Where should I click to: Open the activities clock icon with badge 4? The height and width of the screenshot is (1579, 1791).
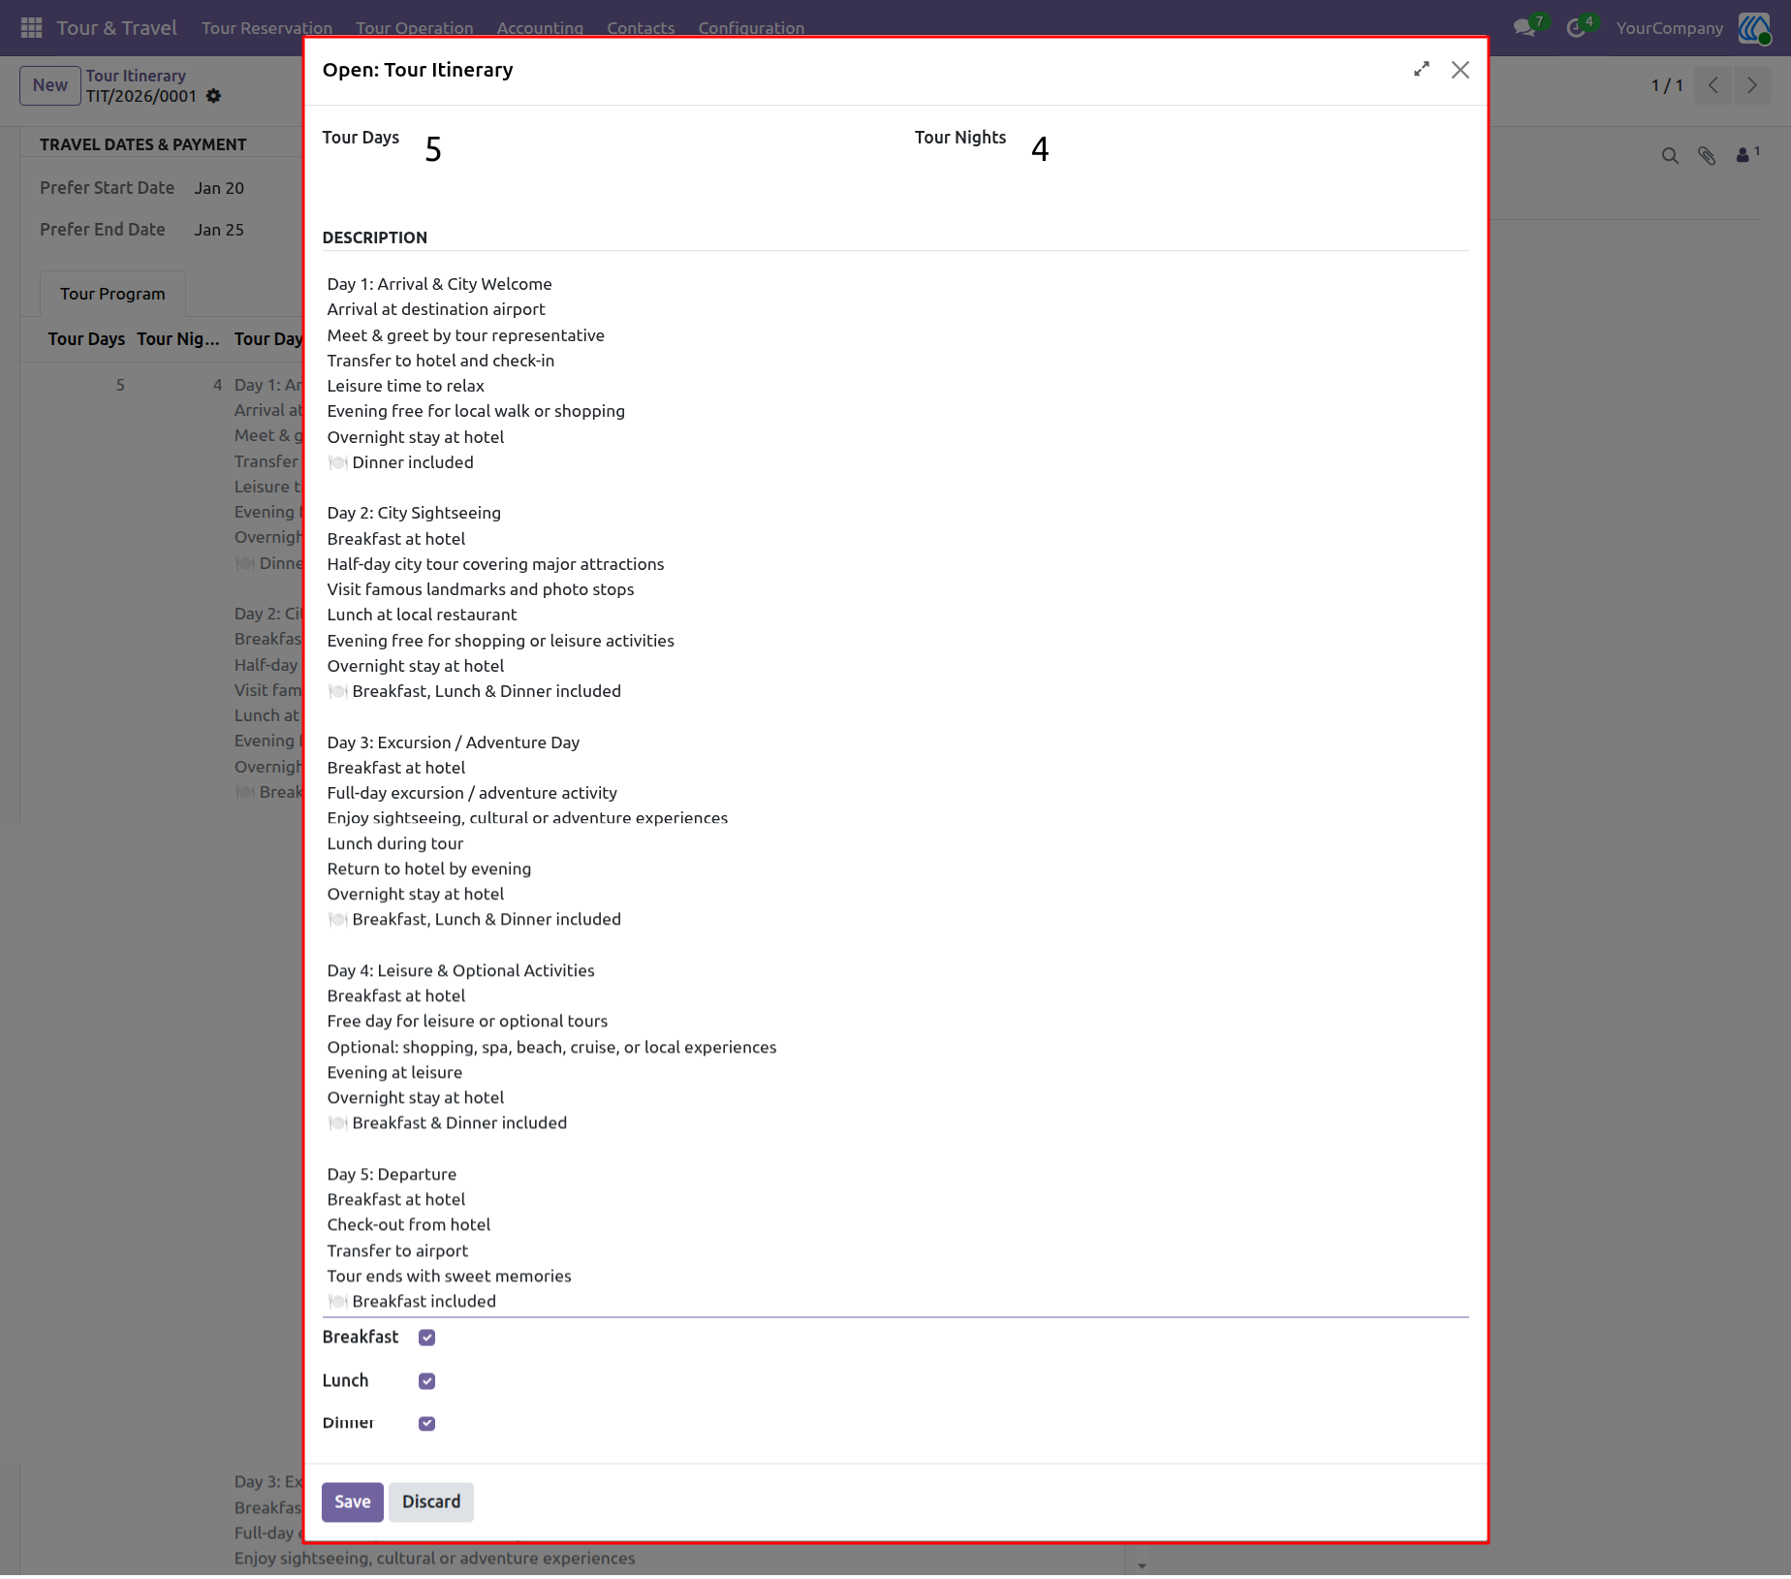[x=1577, y=28]
